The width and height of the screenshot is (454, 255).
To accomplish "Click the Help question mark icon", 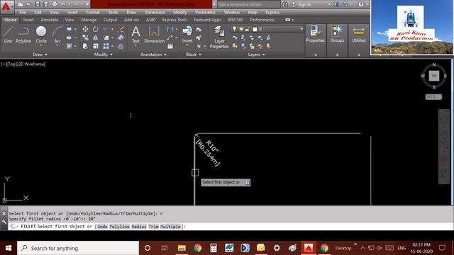I will (x=361, y=4).
